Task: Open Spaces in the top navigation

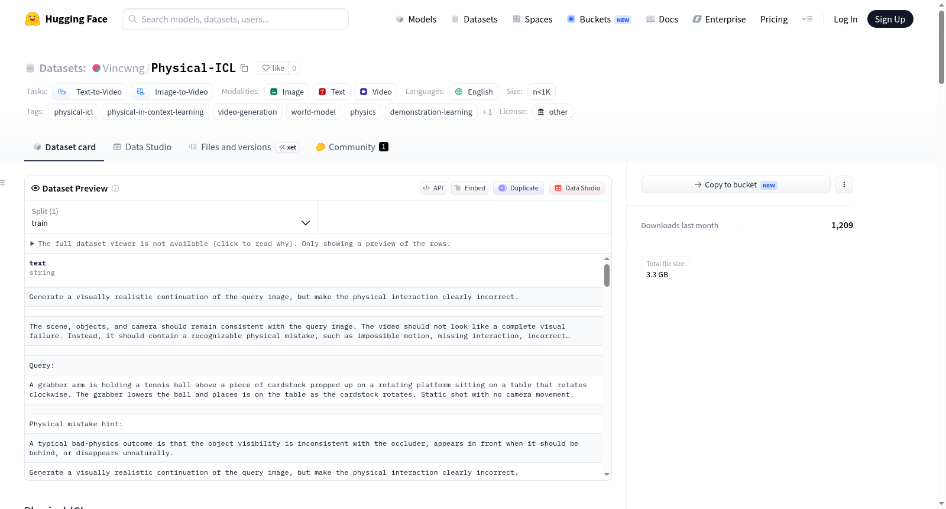Action: [532, 19]
